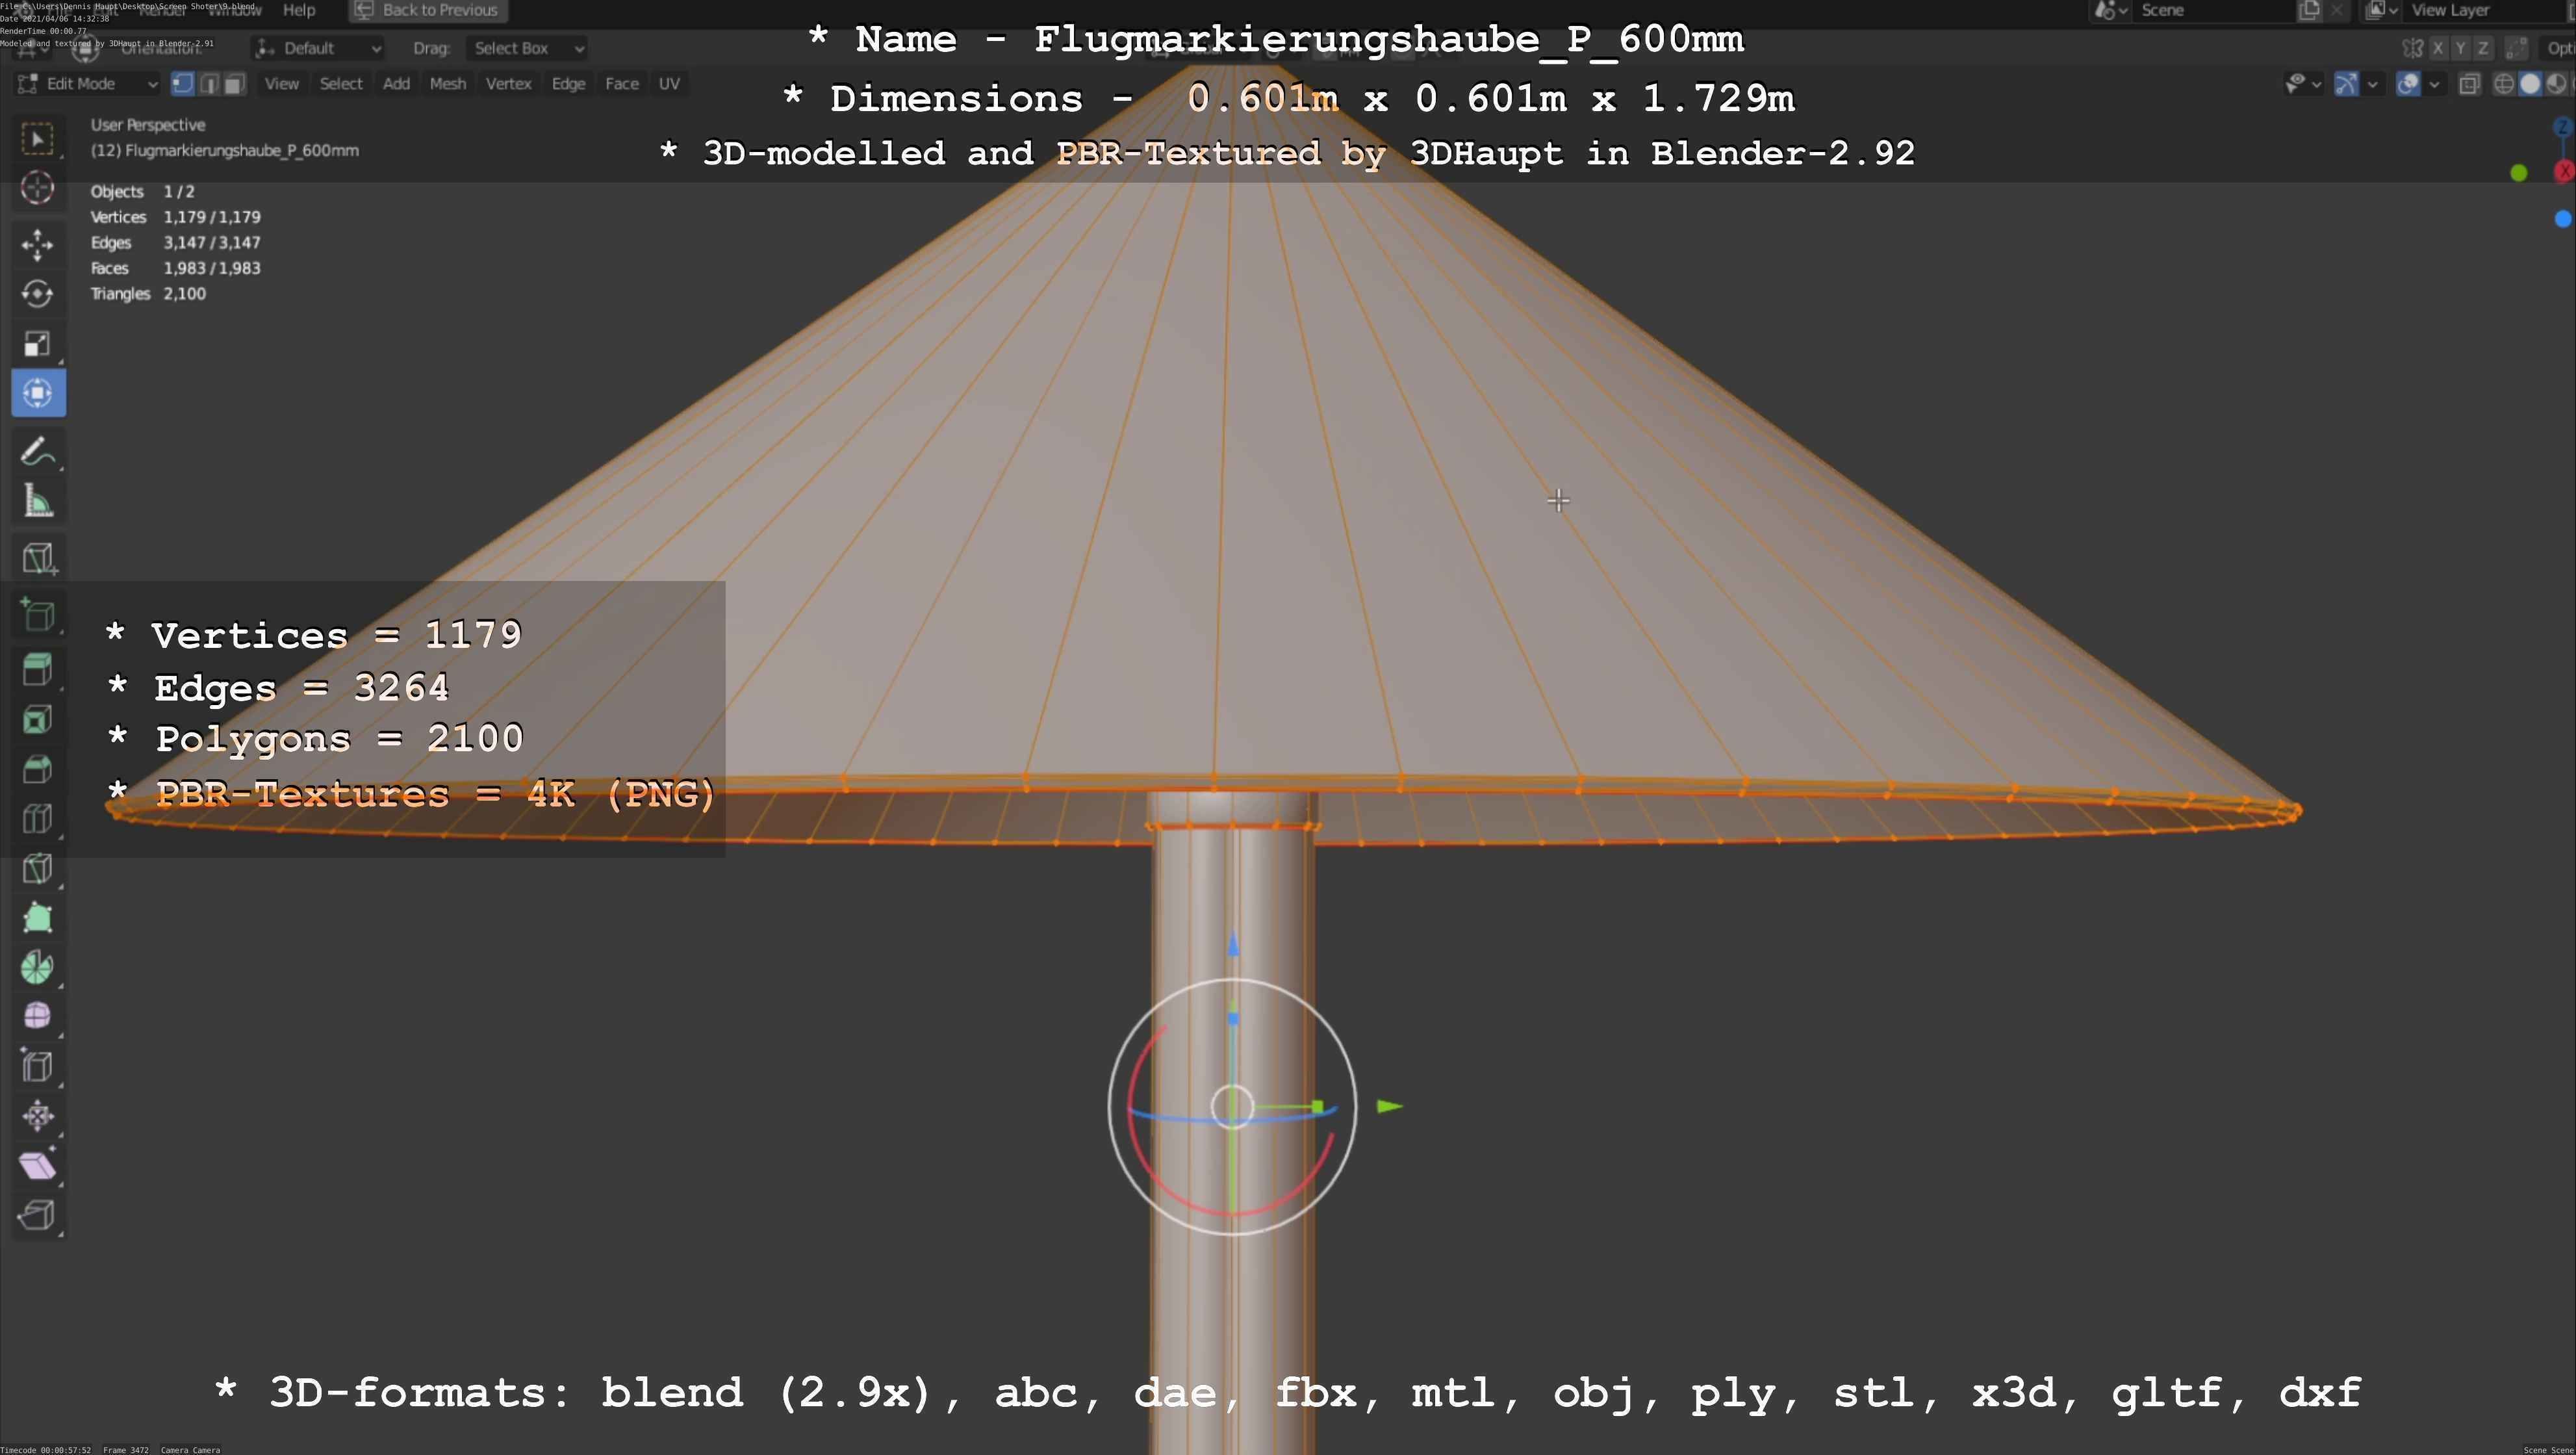Open the Add menu
Viewport: 2576px width, 1455px height.
[x=396, y=84]
